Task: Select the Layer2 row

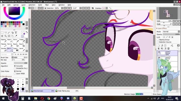Action: tap(168, 59)
